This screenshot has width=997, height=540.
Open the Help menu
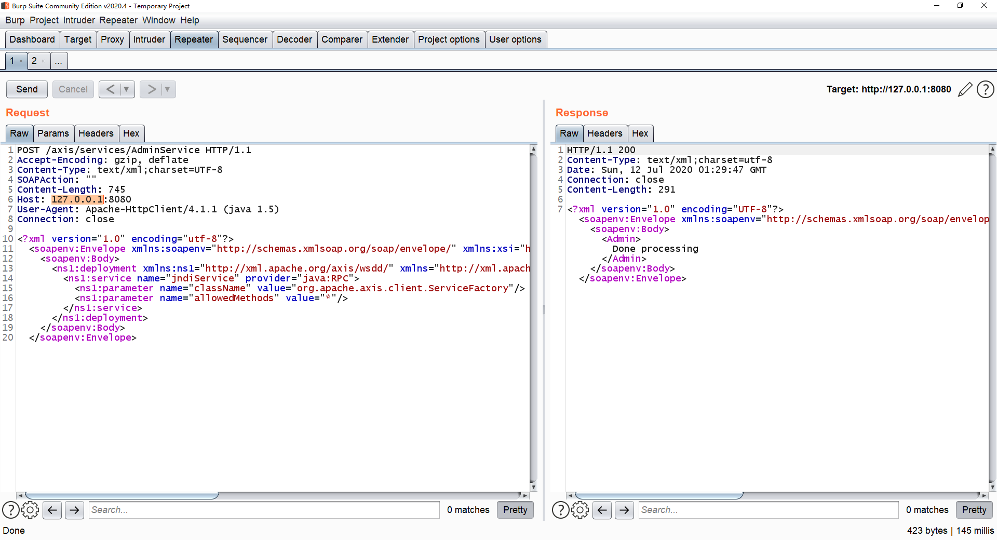[190, 20]
